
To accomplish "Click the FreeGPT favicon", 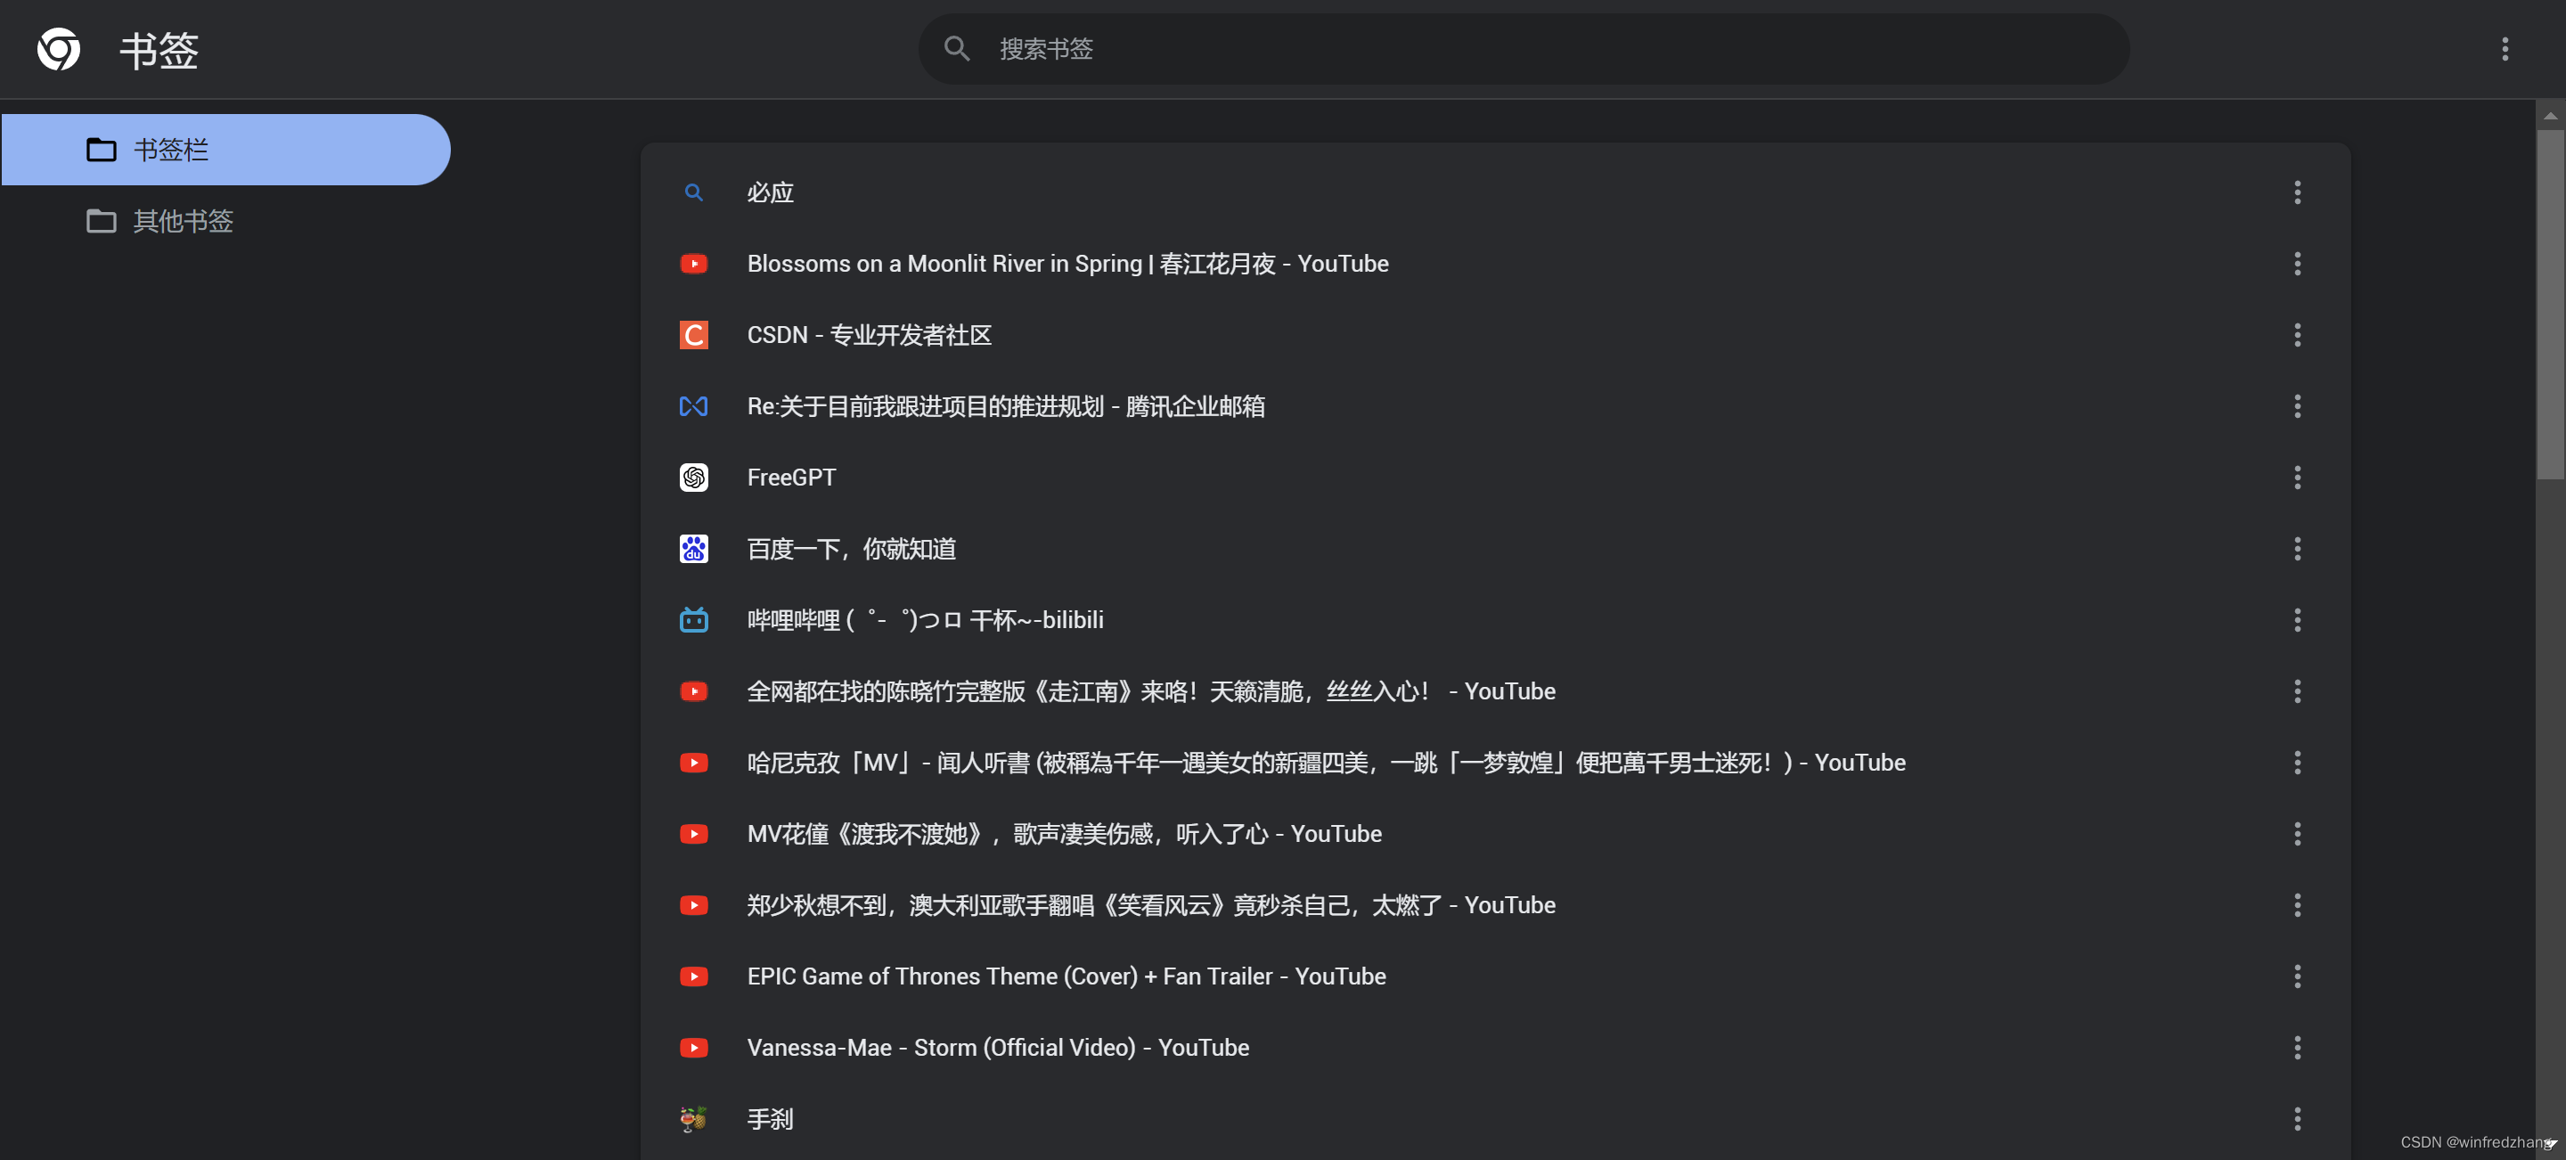I will coord(693,478).
